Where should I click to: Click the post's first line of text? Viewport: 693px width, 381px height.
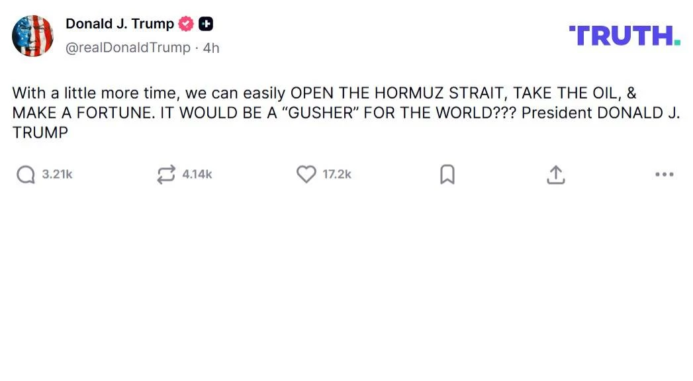tap(324, 93)
